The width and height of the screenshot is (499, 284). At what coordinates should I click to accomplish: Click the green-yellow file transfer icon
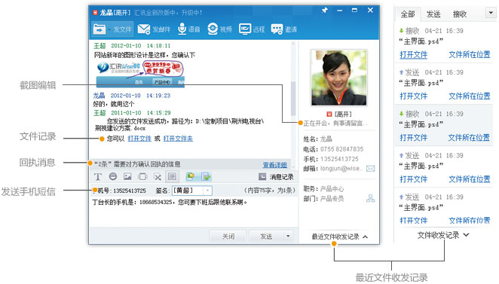click(x=190, y=176)
